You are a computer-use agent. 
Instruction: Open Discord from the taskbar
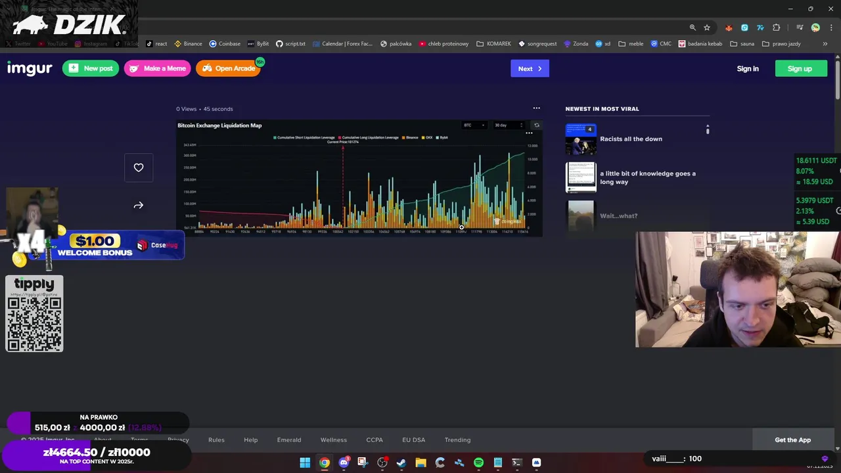coord(344,462)
